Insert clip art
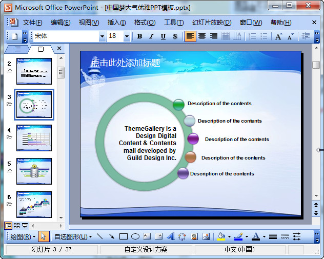The height and width of the screenshot is (259, 324). pos(194,236)
